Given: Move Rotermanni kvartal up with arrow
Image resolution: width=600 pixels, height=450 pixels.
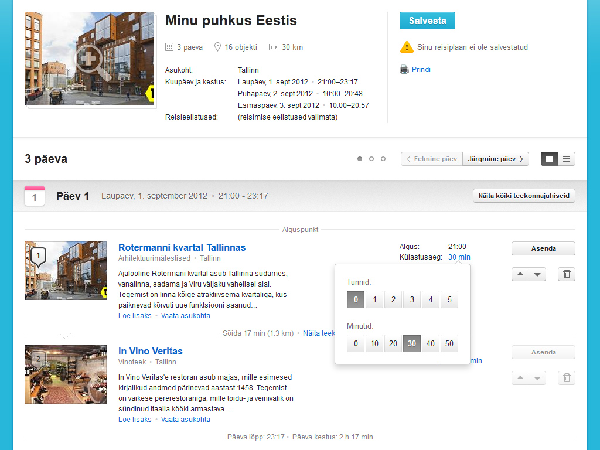Looking at the screenshot, I should (x=520, y=274).
